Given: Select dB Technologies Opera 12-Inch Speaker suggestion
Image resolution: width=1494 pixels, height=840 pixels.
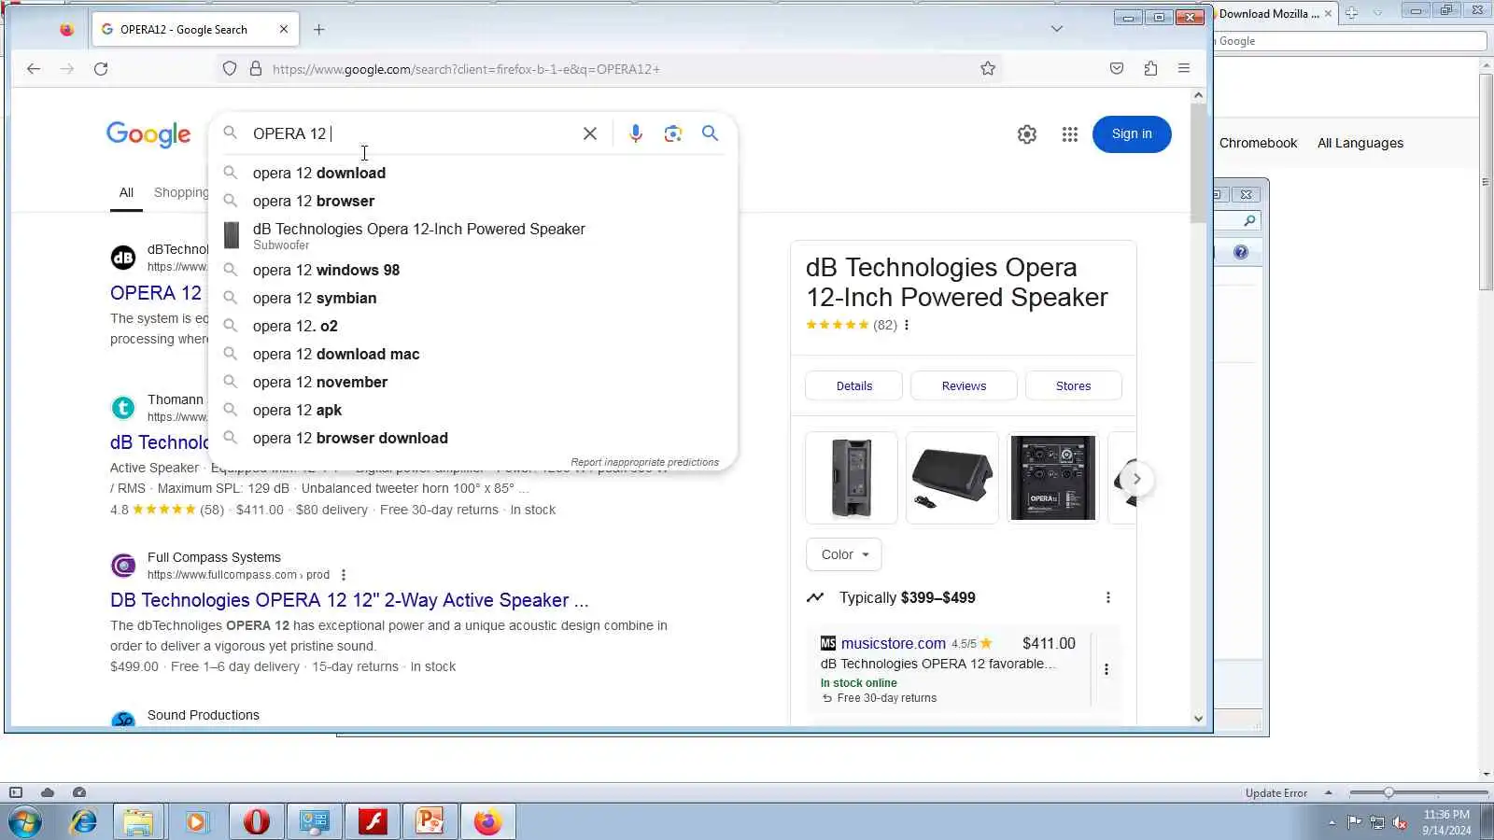Looking at the screenshot, I should coord(472,235).
